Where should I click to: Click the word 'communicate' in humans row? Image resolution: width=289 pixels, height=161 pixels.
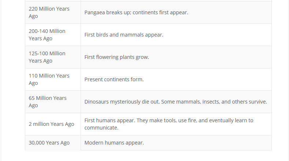[x=101, y=128]
